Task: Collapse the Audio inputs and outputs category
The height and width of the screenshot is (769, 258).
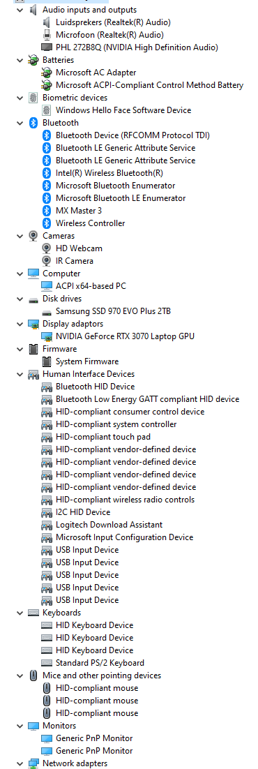Action: 20,9
